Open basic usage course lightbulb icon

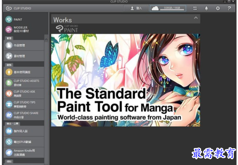pyautogui.click(x=9, y=72)
